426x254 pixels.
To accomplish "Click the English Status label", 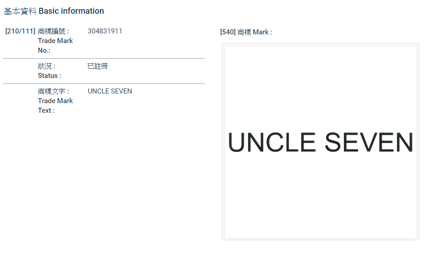I will click(50, 76).
